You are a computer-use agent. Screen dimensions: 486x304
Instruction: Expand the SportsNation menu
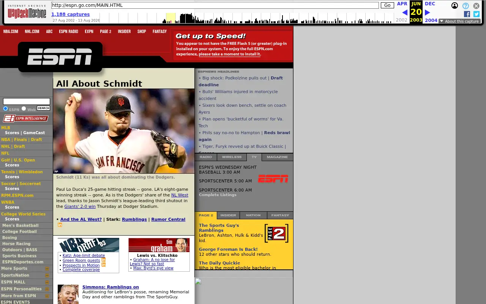(x=47, y=275)
